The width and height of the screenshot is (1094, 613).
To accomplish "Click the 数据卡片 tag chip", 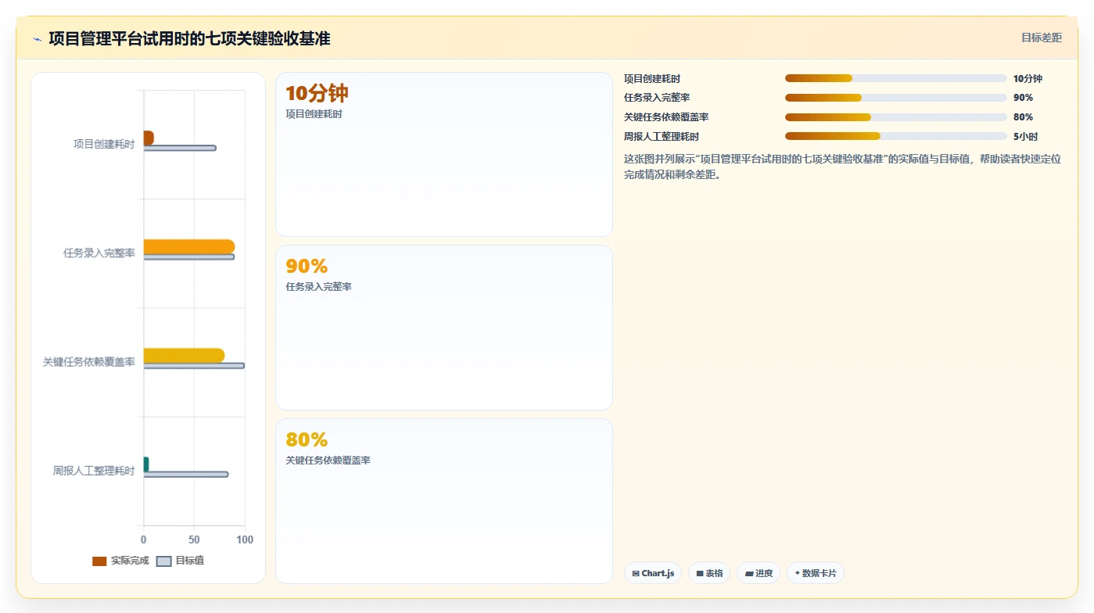I will [816, 573].
